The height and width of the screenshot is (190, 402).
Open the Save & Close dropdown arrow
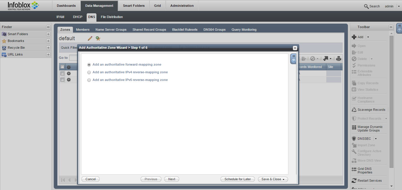[283, 179]
